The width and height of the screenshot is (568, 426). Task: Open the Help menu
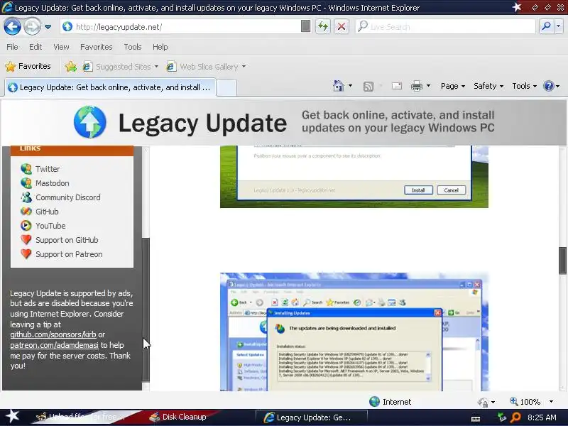pos(160,47)
